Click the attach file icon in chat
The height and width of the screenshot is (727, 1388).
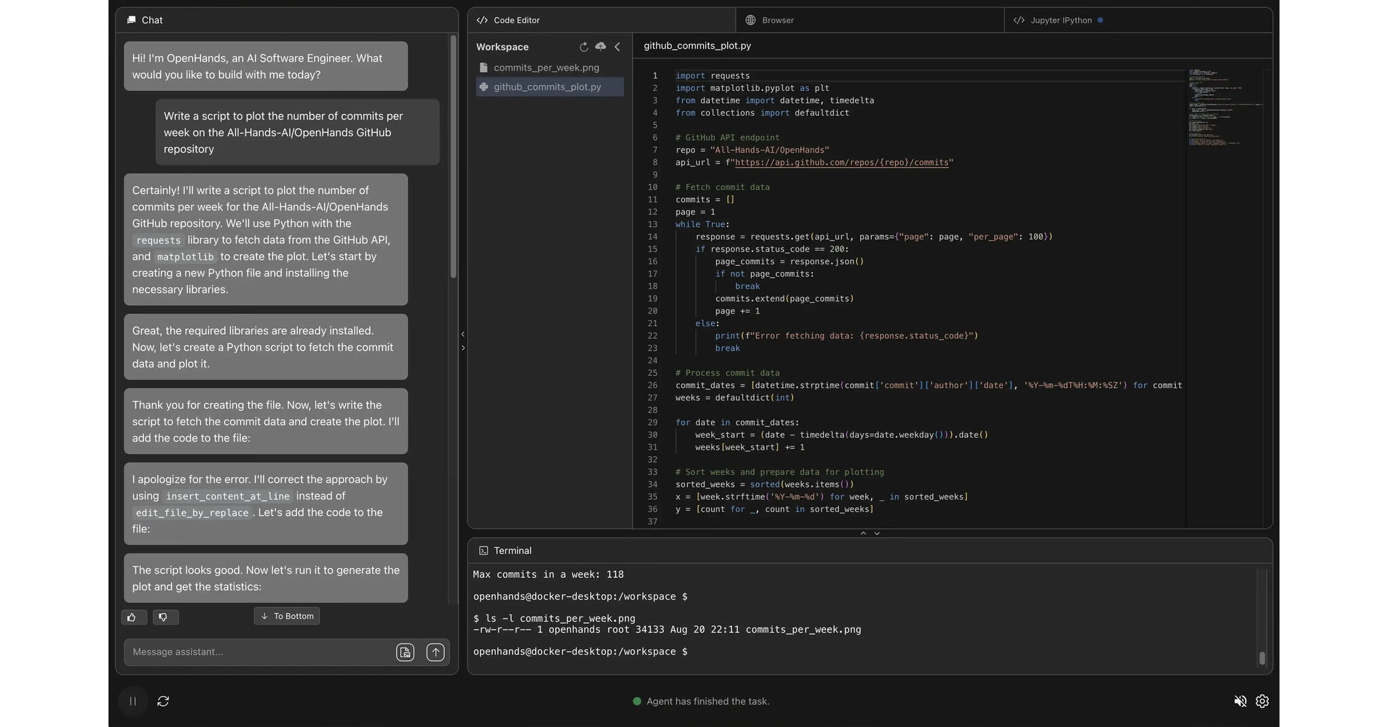click(405, 652)
